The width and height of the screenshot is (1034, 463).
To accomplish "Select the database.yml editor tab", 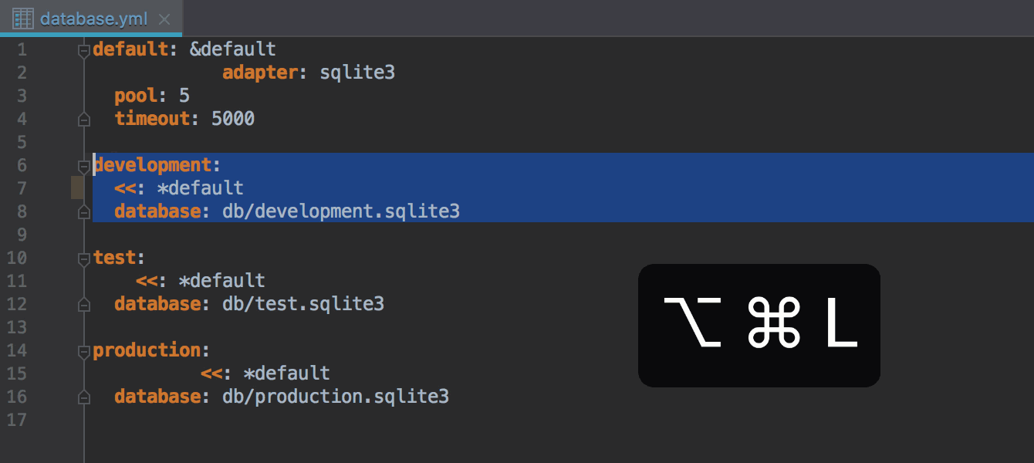I will pyautogui.click(x=91, y=18).
